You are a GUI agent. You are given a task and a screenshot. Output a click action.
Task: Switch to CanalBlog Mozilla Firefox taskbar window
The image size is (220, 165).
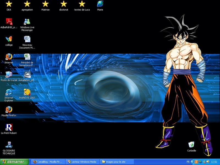click(x=48, y=162)
